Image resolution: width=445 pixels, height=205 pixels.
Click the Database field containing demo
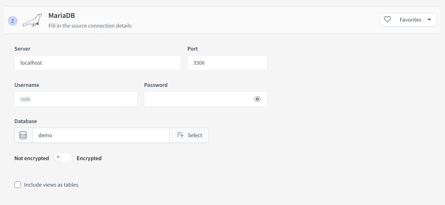(101, 135)
